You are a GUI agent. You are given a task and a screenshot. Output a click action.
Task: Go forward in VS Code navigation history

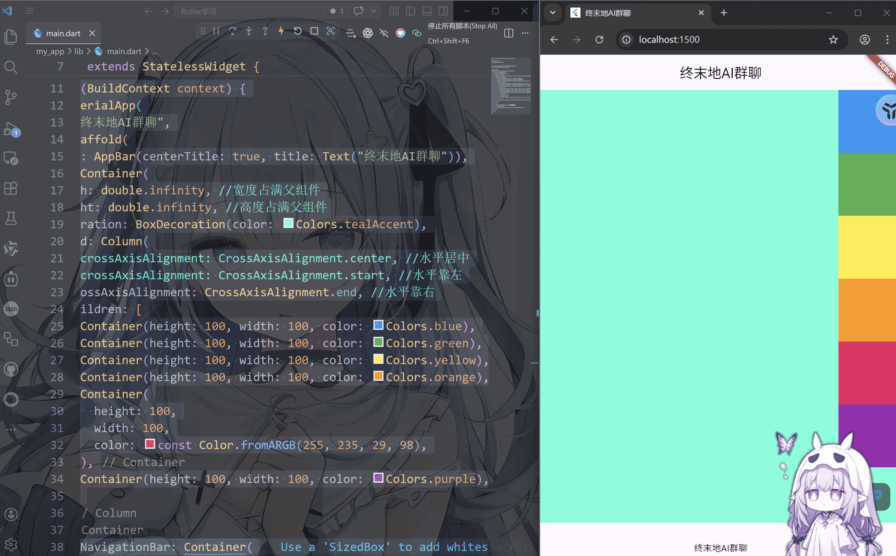coord(165,11)
